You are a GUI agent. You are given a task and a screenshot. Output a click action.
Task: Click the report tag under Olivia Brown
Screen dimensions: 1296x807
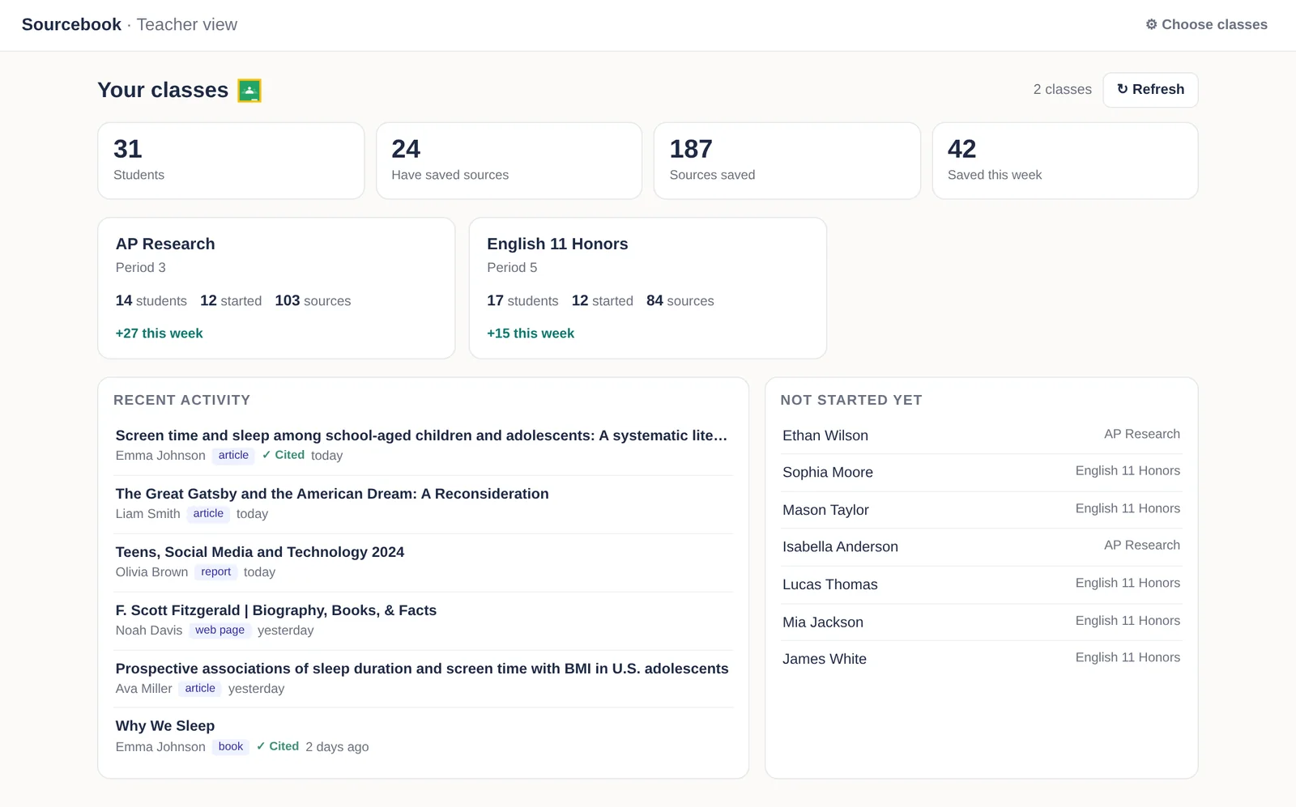[x=216, y=572]
